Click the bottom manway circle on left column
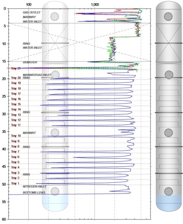Viewport: 183px width, 224px height. [x=55, y=191]
